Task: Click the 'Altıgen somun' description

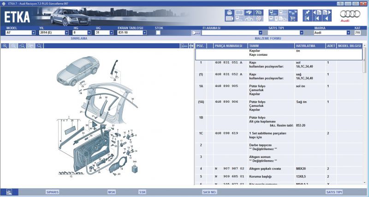Action: (x=260, y=157)
